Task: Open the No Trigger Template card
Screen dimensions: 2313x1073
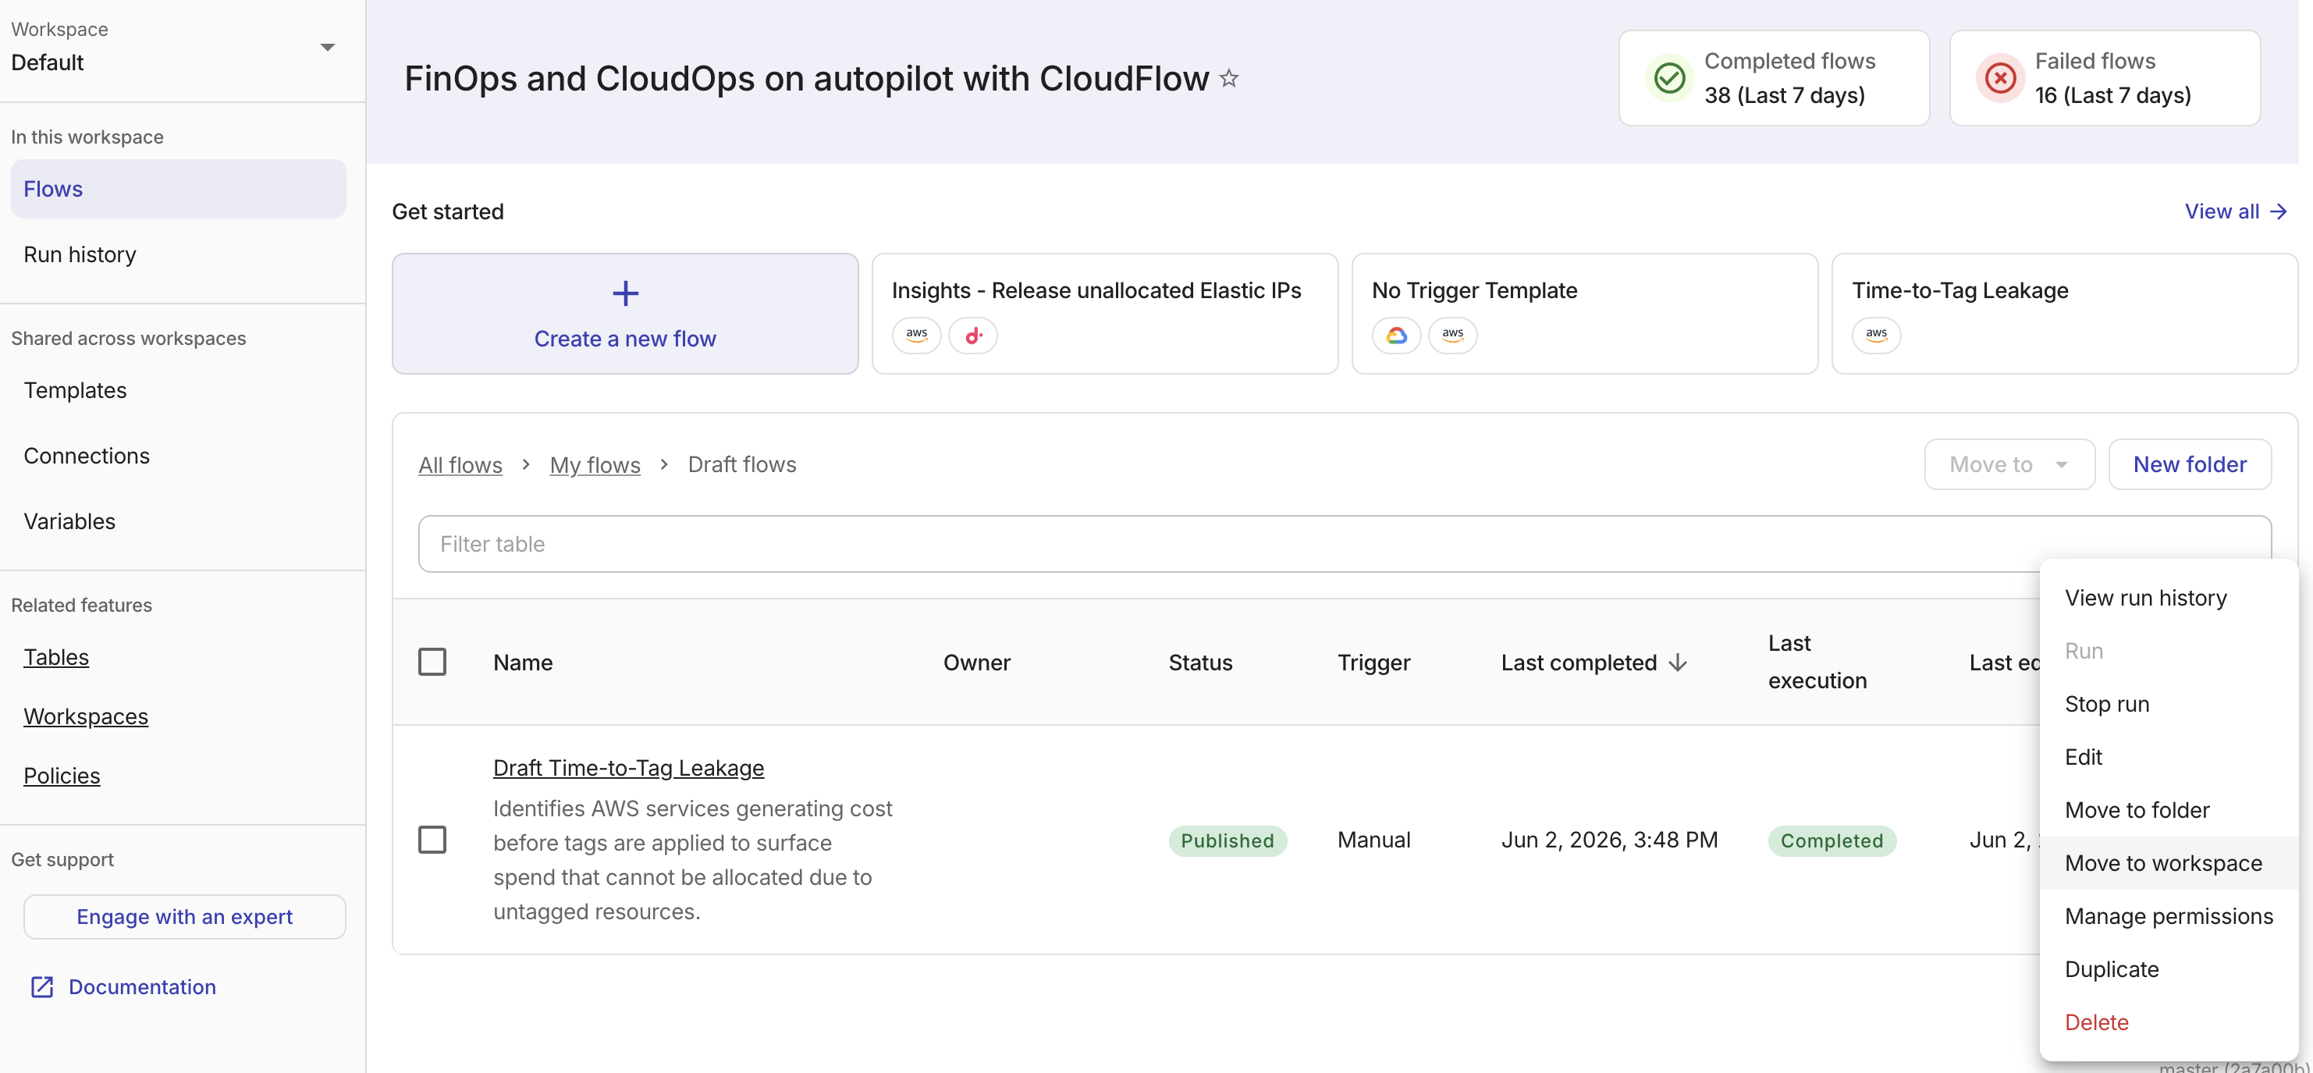Action: 1585,314
